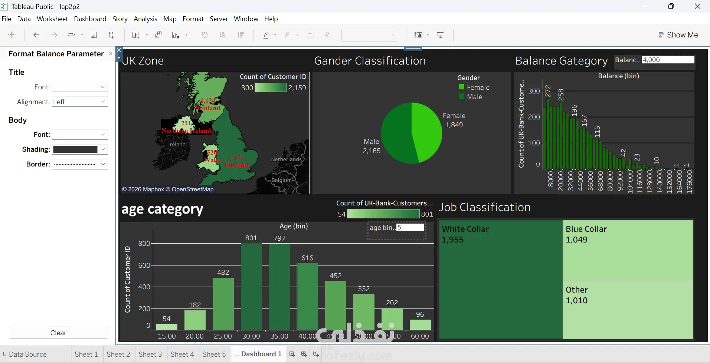Open the Show Me panel

click(678, 35)
